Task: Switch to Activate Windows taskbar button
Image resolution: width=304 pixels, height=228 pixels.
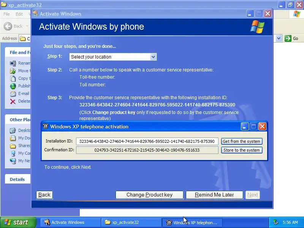Action: click(x=70, y=222)
